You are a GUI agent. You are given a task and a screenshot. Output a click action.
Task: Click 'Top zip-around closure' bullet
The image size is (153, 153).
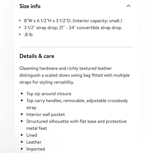49,94
